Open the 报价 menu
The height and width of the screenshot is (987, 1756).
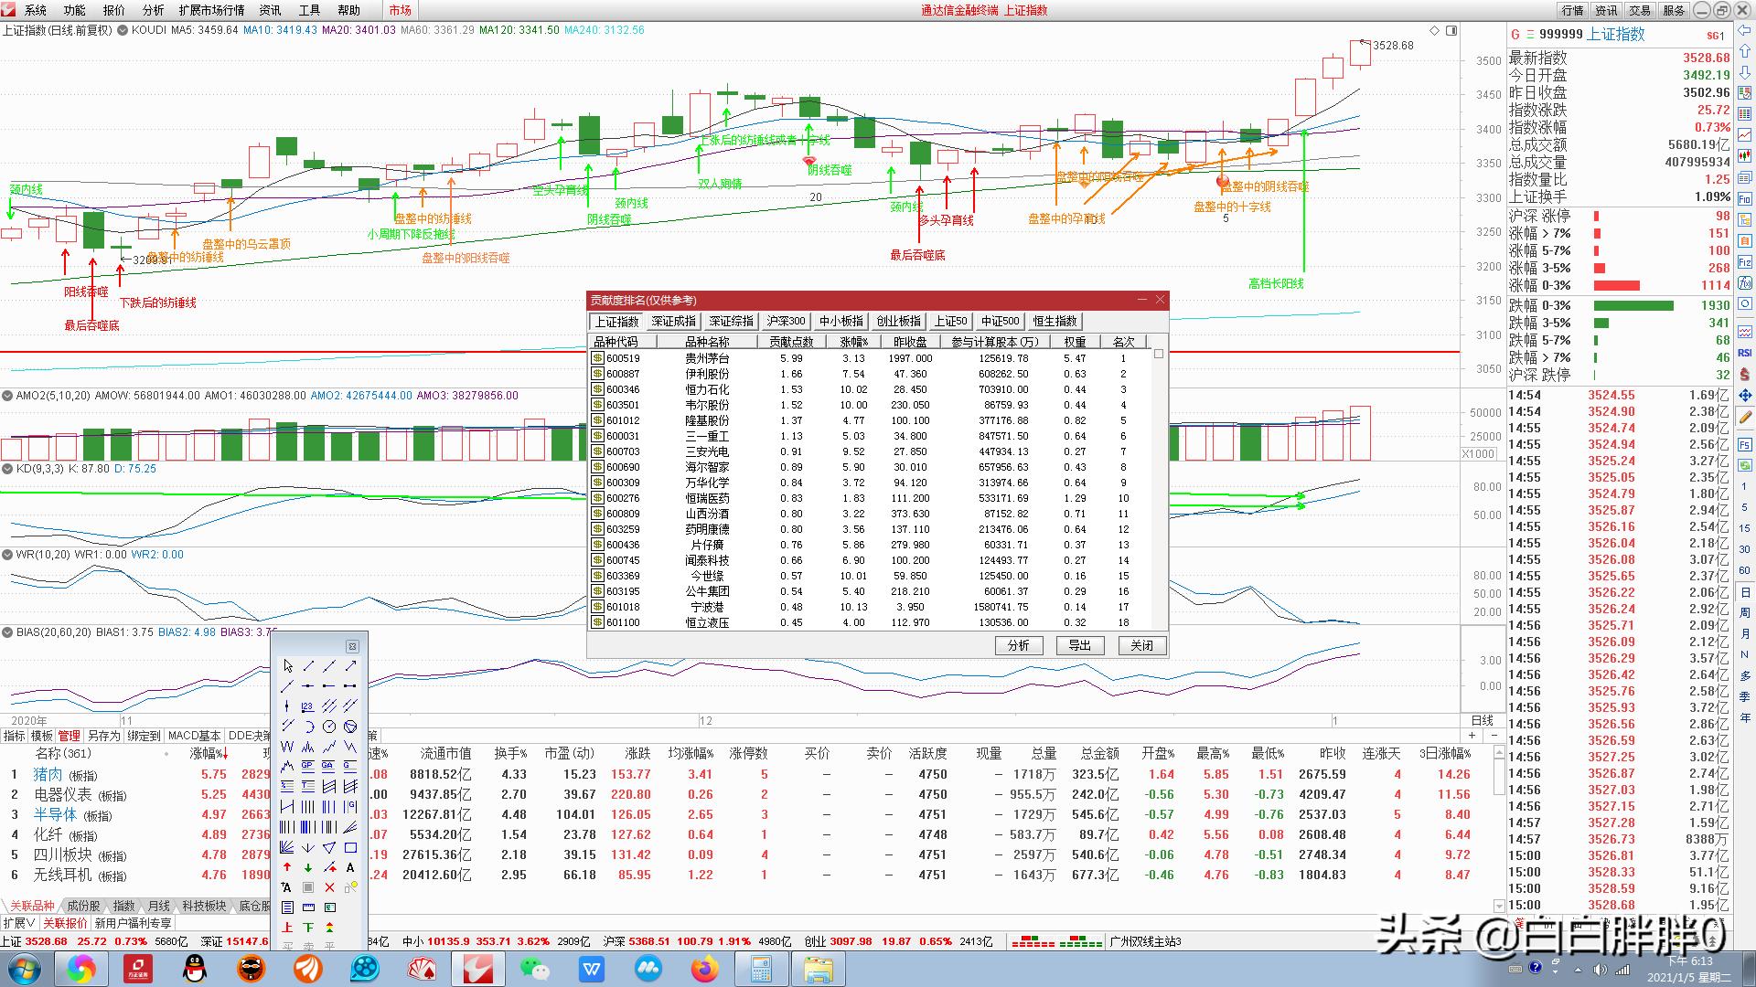pos(113,10)
